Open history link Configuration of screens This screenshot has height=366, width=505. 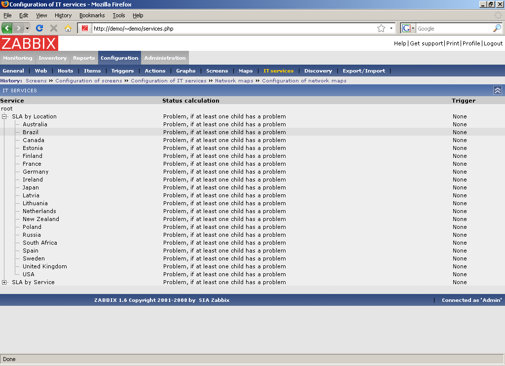89,80
